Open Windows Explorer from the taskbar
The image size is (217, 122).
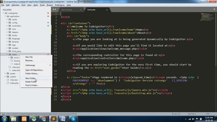[x=14, y=119]
